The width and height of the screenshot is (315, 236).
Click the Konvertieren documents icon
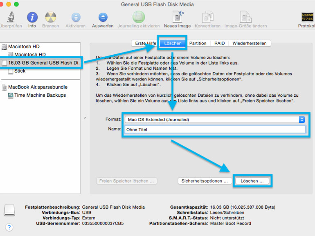pos(208,17)
